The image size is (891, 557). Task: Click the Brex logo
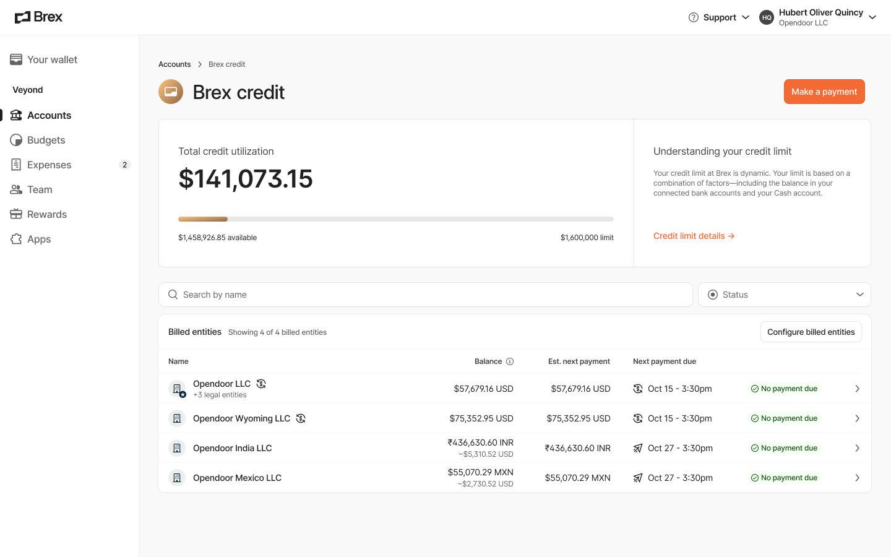[38, 17]
